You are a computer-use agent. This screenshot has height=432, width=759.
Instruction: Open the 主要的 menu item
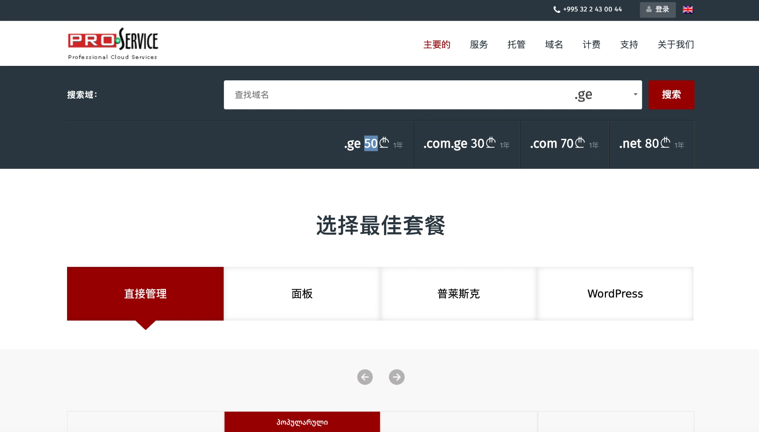tap(437, 44)
